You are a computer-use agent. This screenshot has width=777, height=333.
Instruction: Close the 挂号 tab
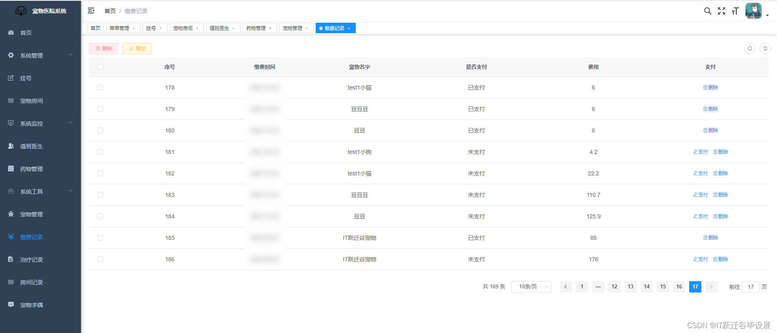[161, 28]
